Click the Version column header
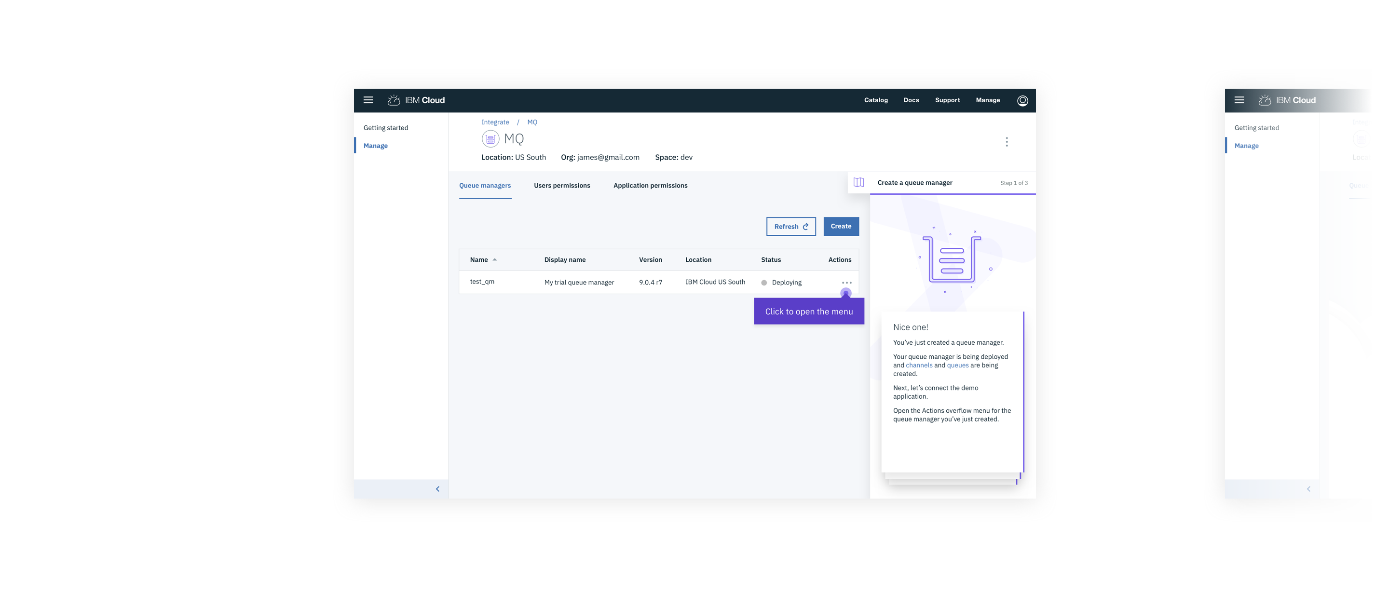The width and height of the screenshot is (1389, 595). point(650,260)
